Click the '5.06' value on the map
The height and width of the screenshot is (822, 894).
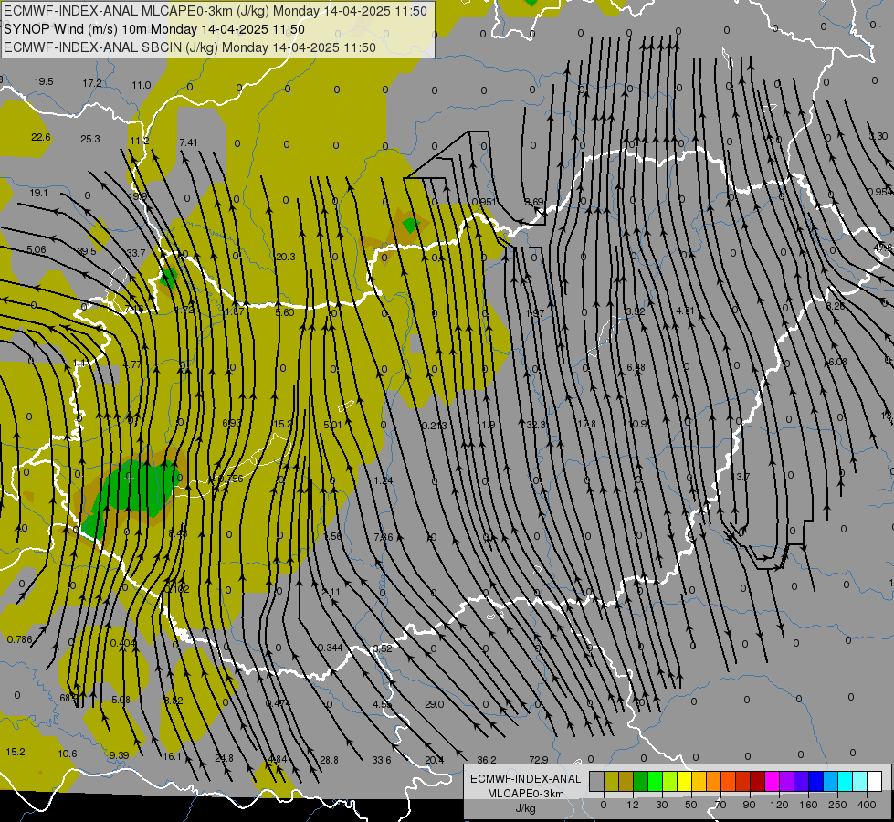(36, 249)
